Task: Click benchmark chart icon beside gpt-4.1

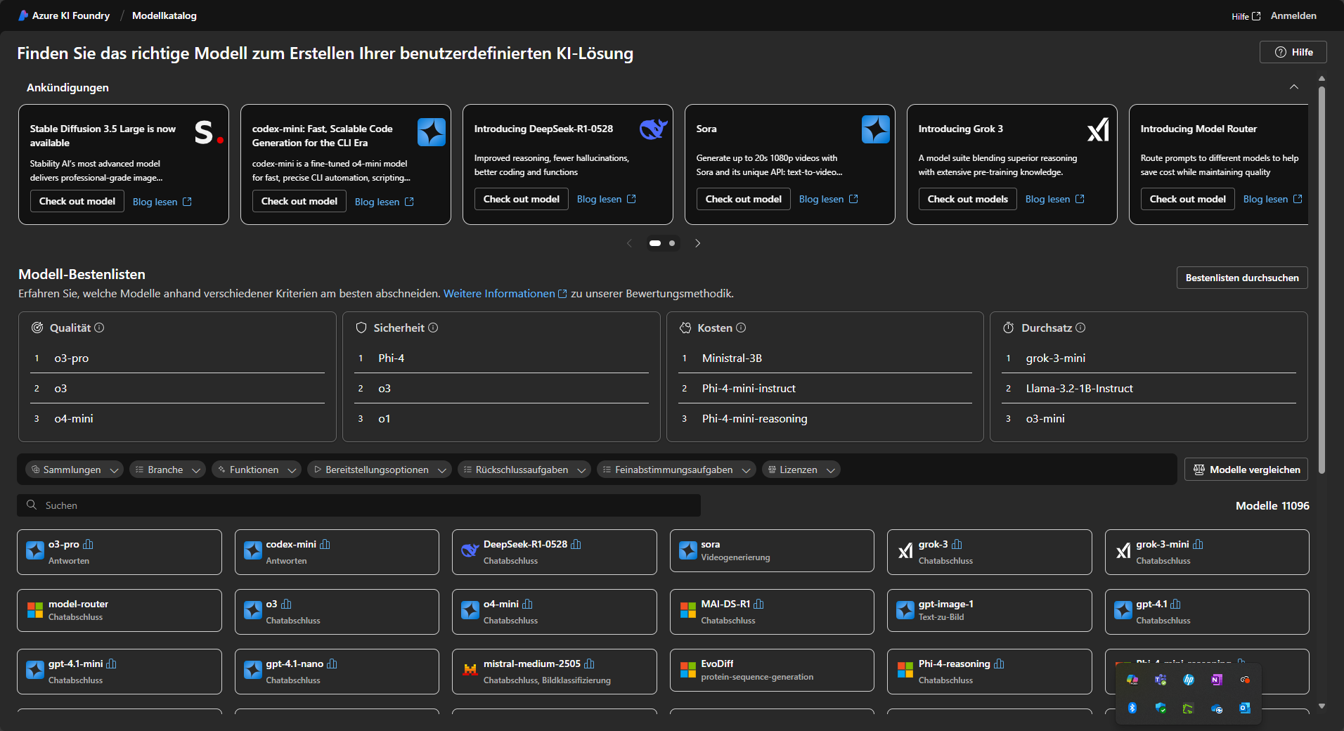Action: (x=1175, y=604)
